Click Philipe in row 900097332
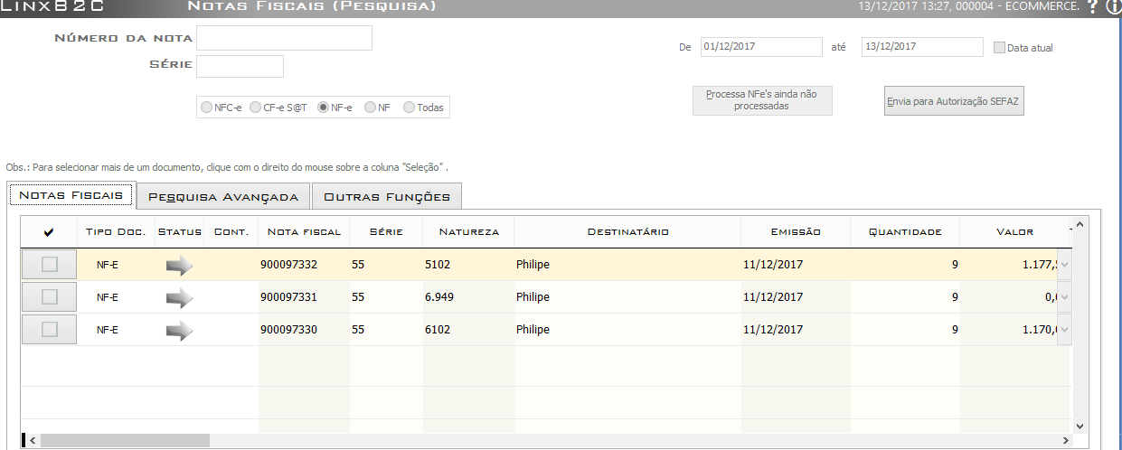 (533, 265)
